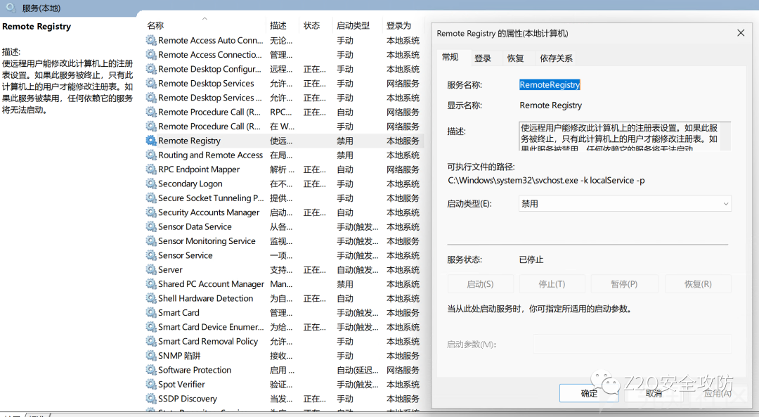Click the 暂停(P) service button

pyautogui.click(x=625, y=284)
